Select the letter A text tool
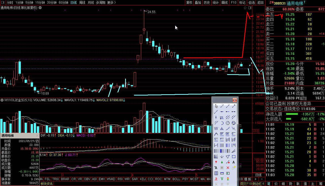Image resolution: width=325 pixels, height=186 pixels. tap(234, 162)
